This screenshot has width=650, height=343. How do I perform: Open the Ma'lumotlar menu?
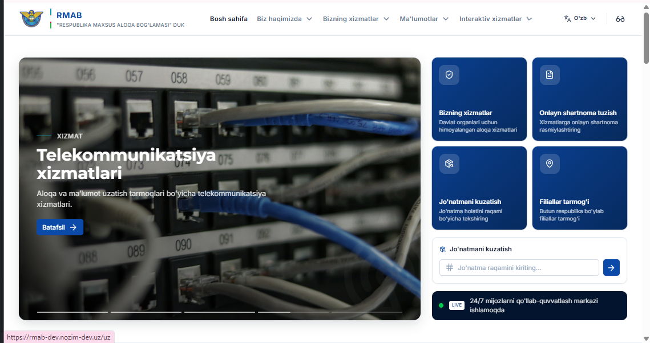pos(424,19)
